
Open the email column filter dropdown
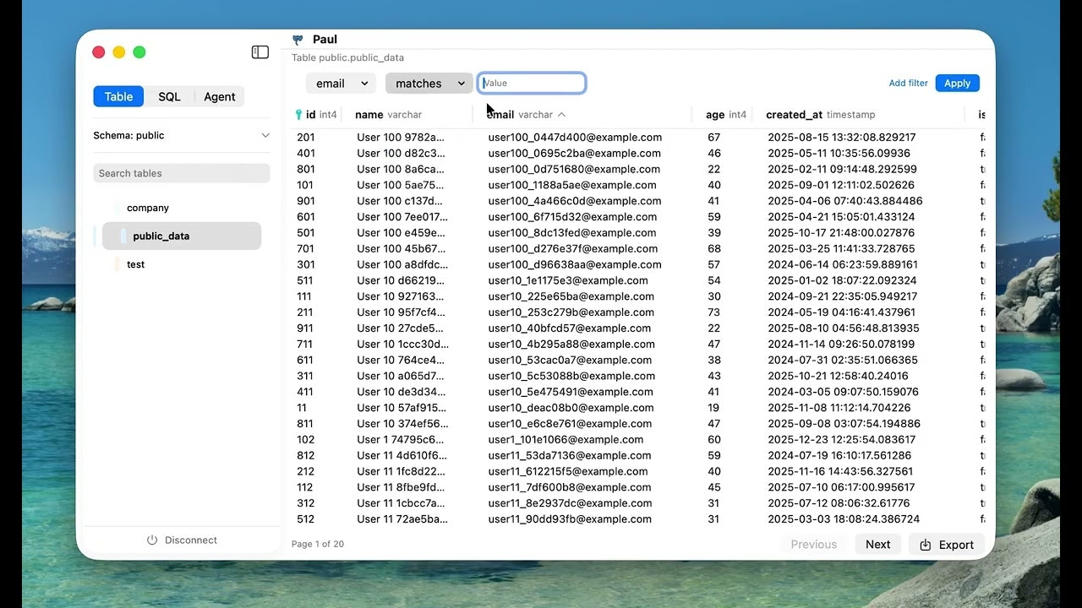pos(342,84)
